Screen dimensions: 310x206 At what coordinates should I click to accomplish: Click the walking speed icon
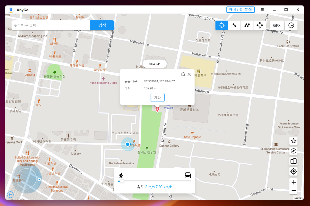[x=121, y=176]
